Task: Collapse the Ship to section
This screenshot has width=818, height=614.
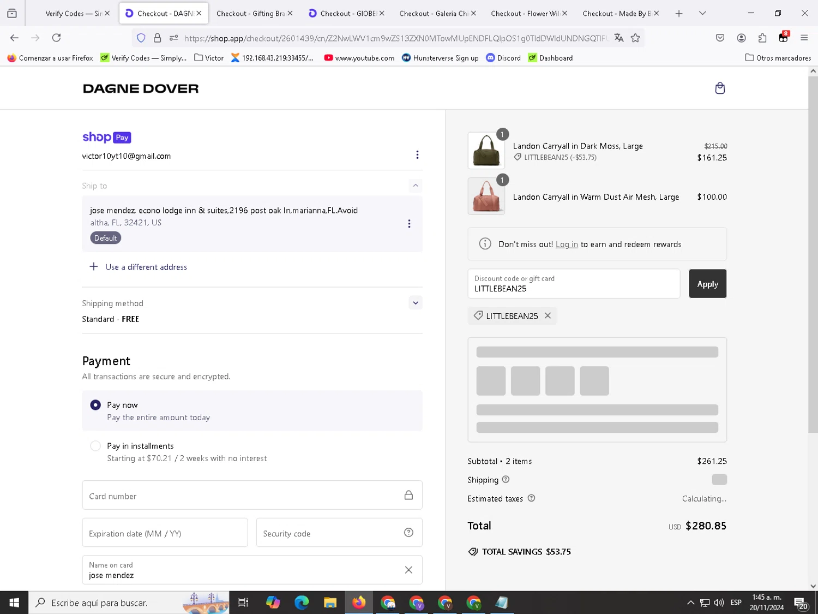Action: click(416, 186)
